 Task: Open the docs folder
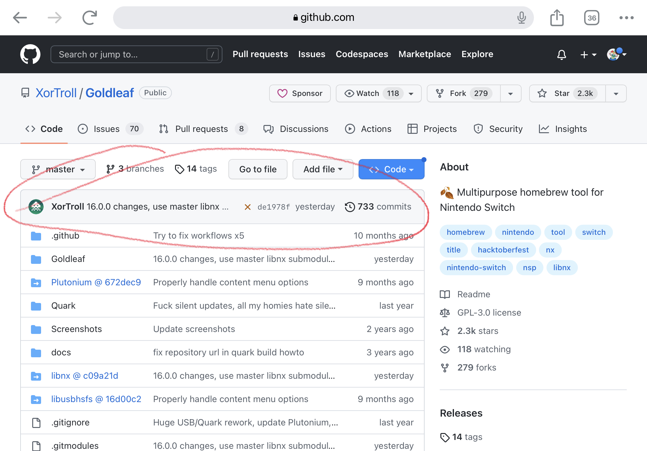coord(61,353)
